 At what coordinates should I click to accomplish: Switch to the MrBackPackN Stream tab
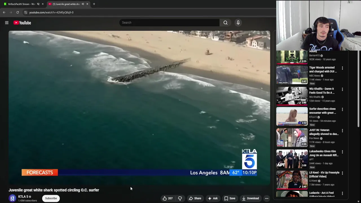[x=21, y=4]
